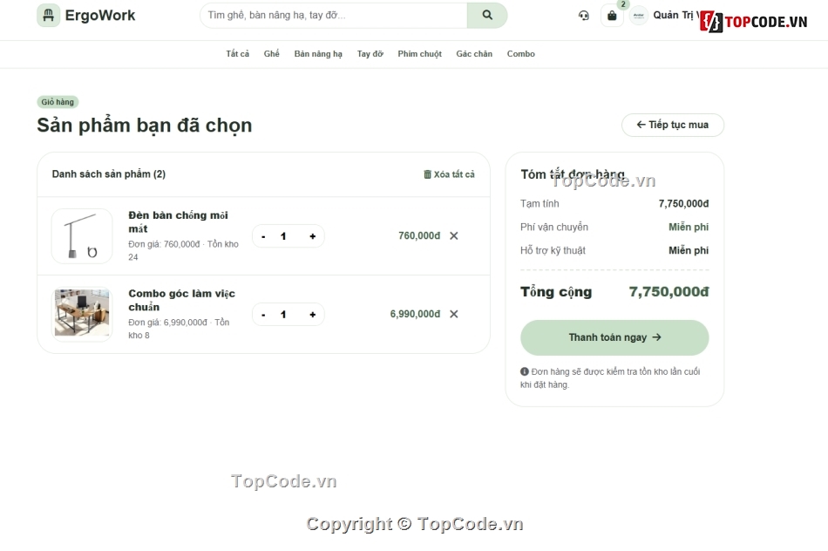
Task: Increase quantity of Combo góc làm việc
Action: coord(313,315)
